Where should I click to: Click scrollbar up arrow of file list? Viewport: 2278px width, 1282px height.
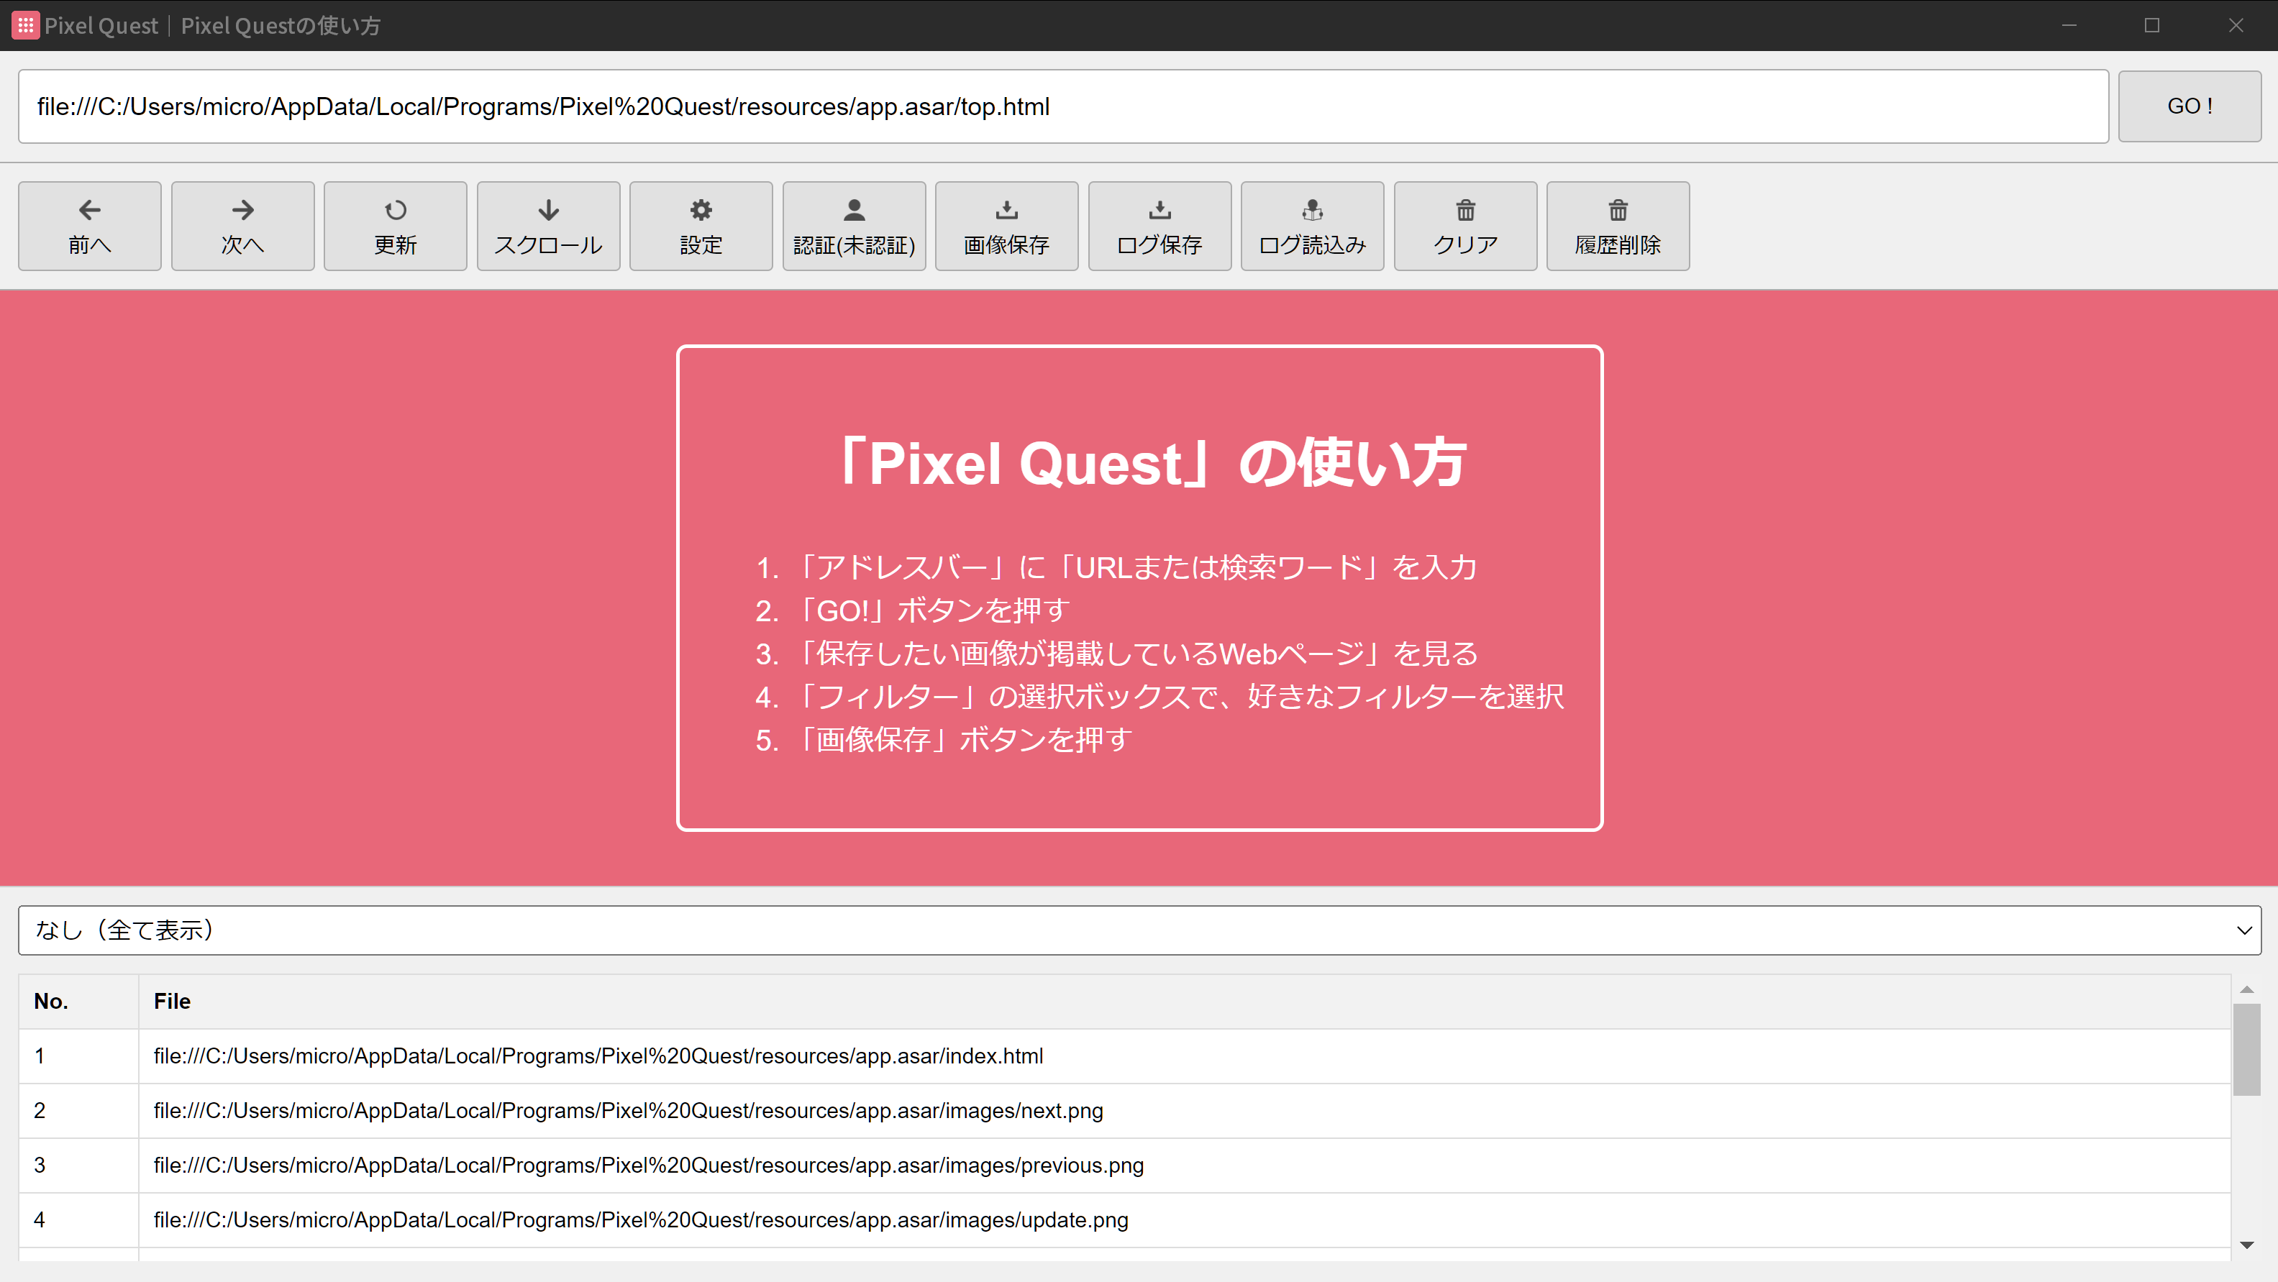(x=2246, y=989)
